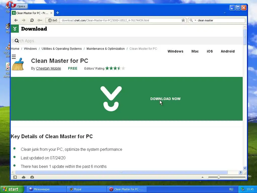Screen dimensions: 257x193
Task: Click Clean Master for PC taskbar button
Action: click(127, 189)
